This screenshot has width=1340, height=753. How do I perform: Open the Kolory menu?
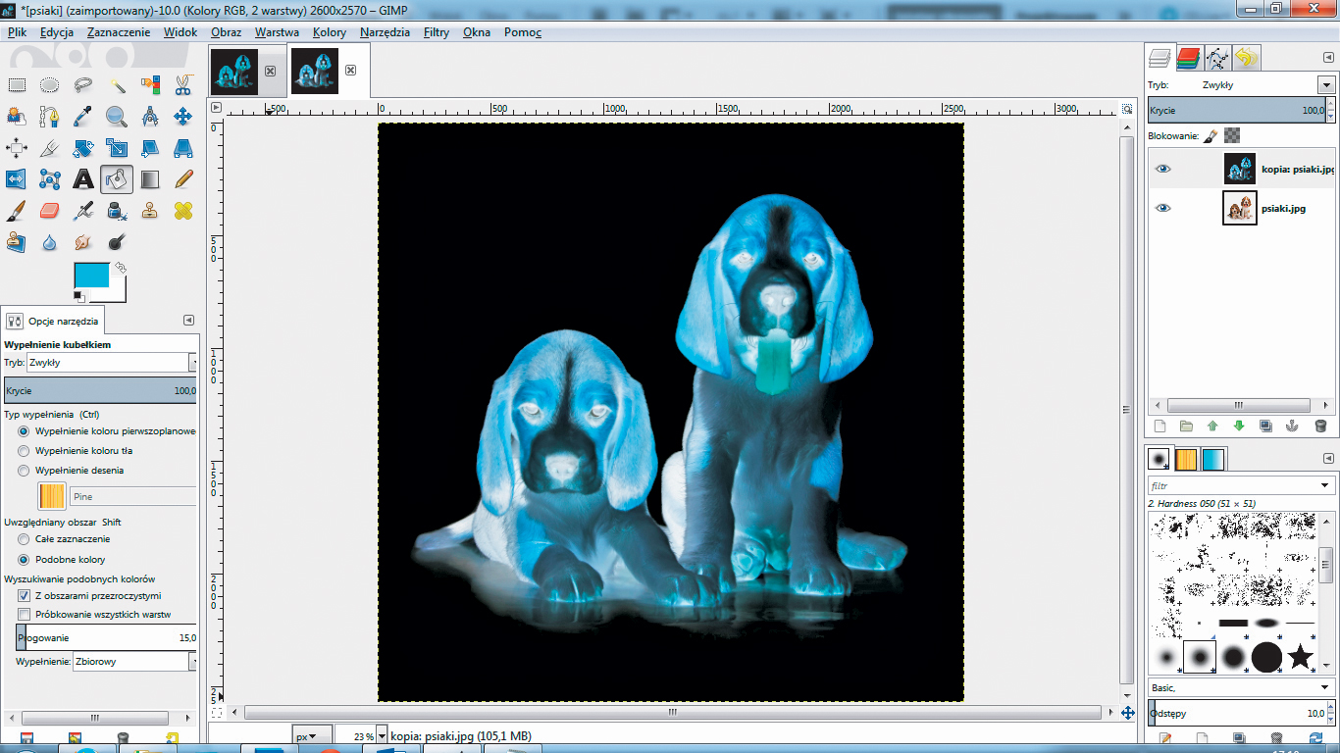(329, 32)
